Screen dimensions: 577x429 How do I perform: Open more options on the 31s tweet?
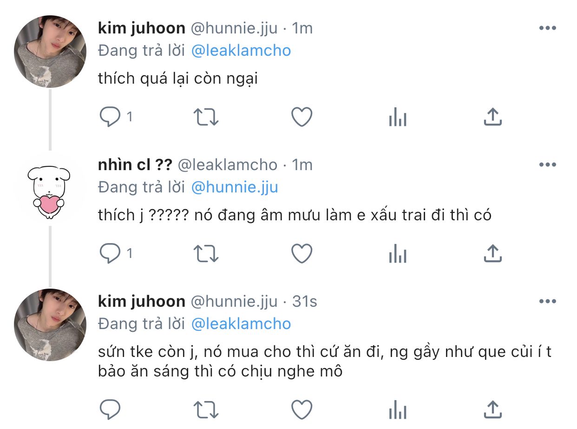tap(547, 302)
